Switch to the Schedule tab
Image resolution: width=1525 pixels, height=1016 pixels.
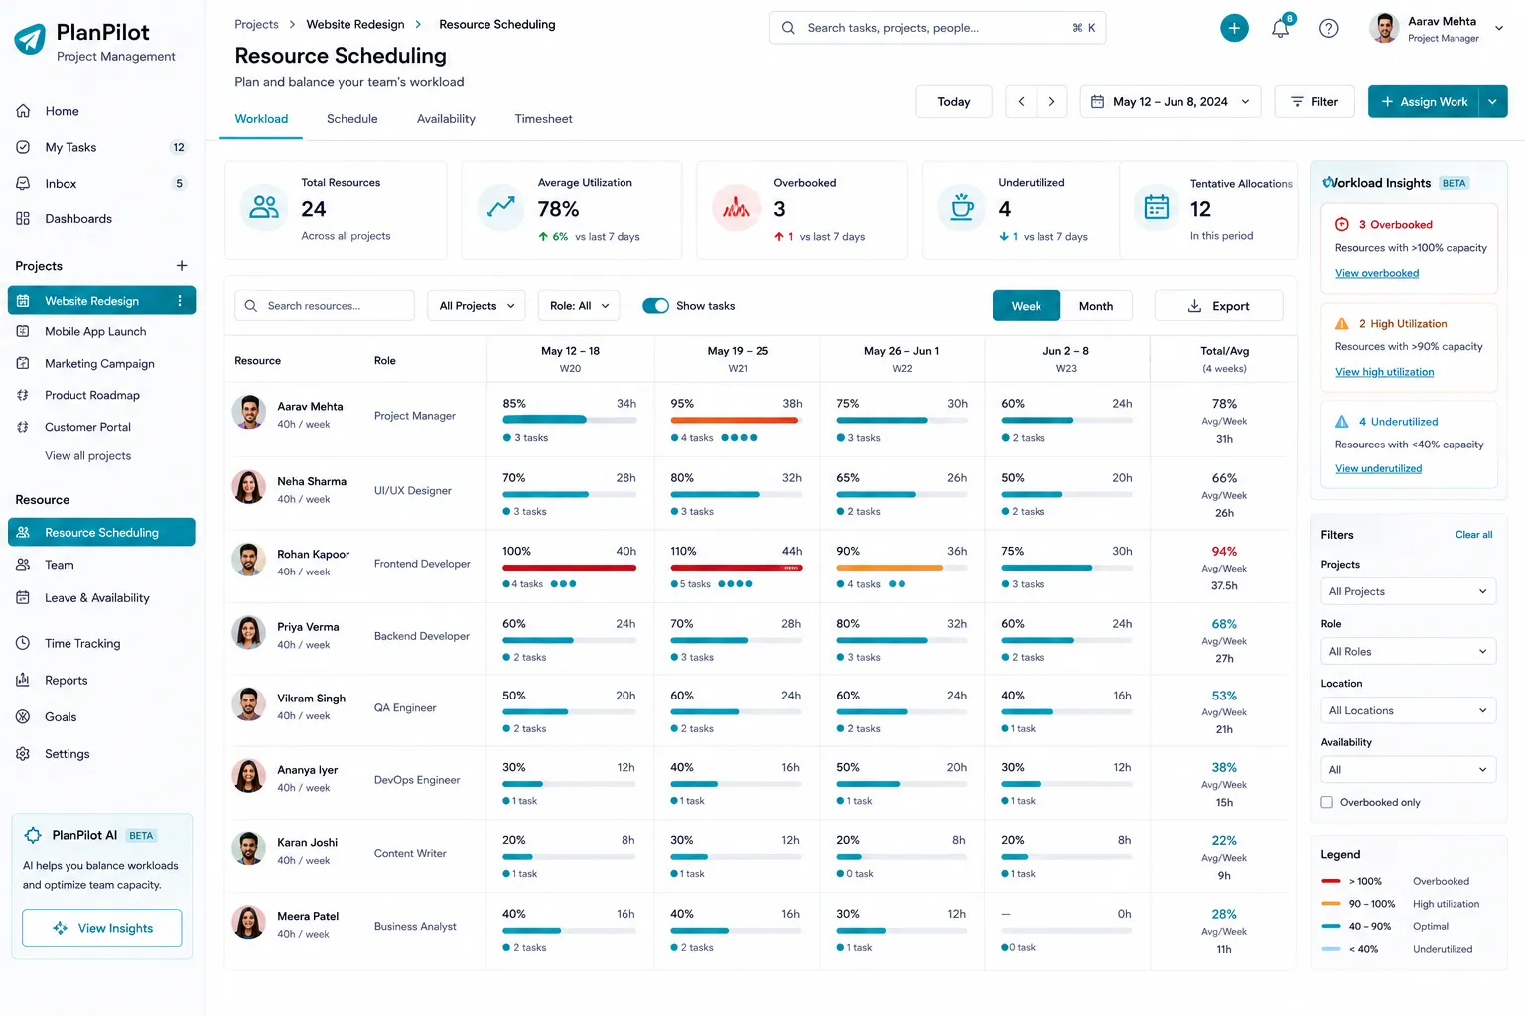[x=352, y=119]
